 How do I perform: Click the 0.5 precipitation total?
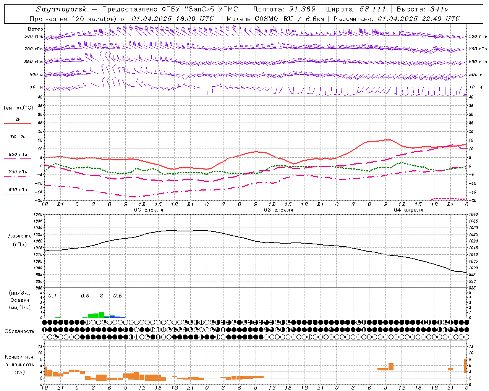117,296
